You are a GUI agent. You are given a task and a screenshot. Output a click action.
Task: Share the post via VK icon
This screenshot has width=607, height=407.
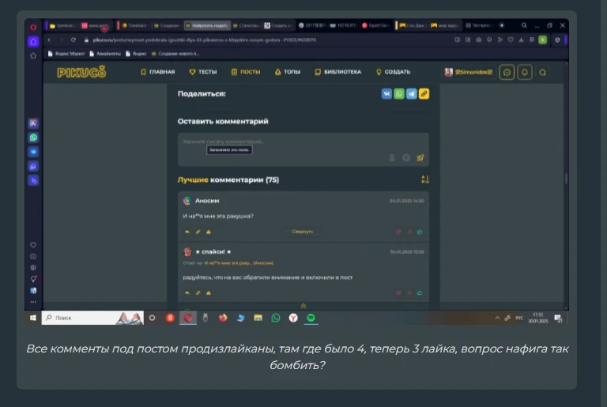click(386, 94)
